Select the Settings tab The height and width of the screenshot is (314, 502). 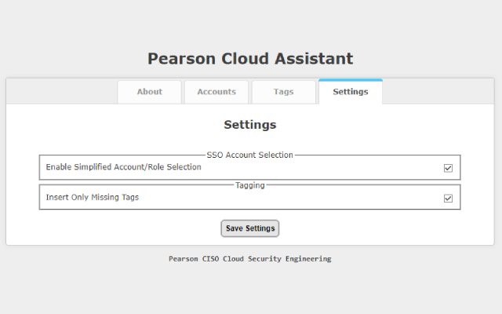(x=351, y=92)
